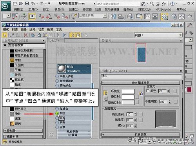Open the 工具(T) main menu
The width and height of the screenshot is (196, 146).
coord(33,9)
